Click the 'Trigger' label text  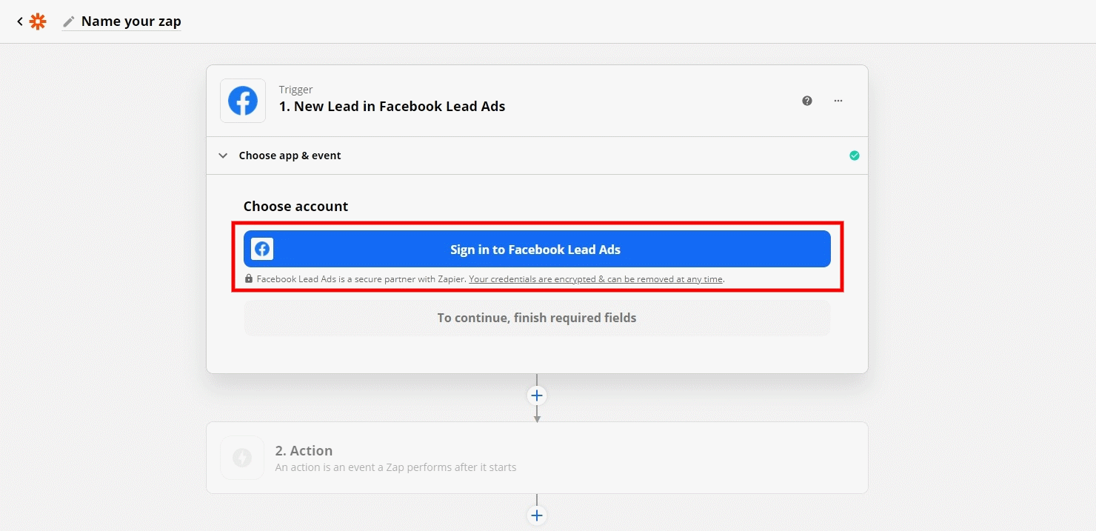pyautogui.click(x=295, y=90)
